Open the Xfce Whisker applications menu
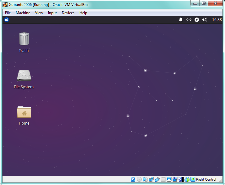 (x=7, y=20)
